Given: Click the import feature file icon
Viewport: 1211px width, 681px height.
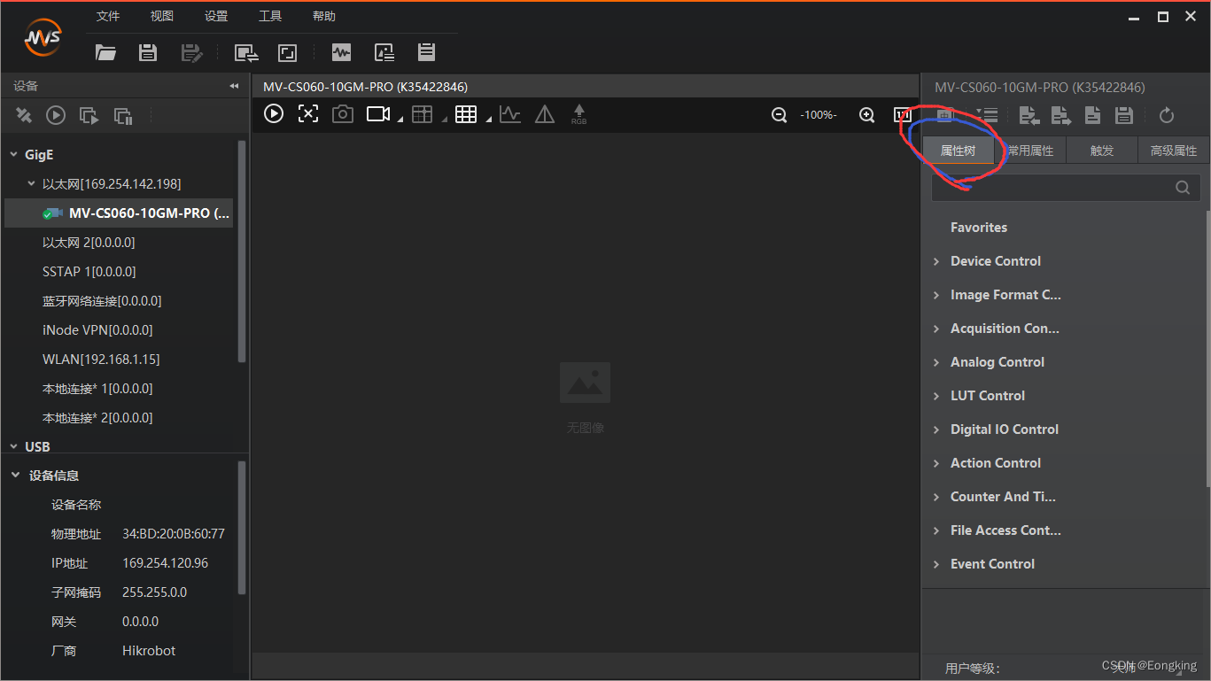Looking at the screenshot, I should click(1029, 115).
